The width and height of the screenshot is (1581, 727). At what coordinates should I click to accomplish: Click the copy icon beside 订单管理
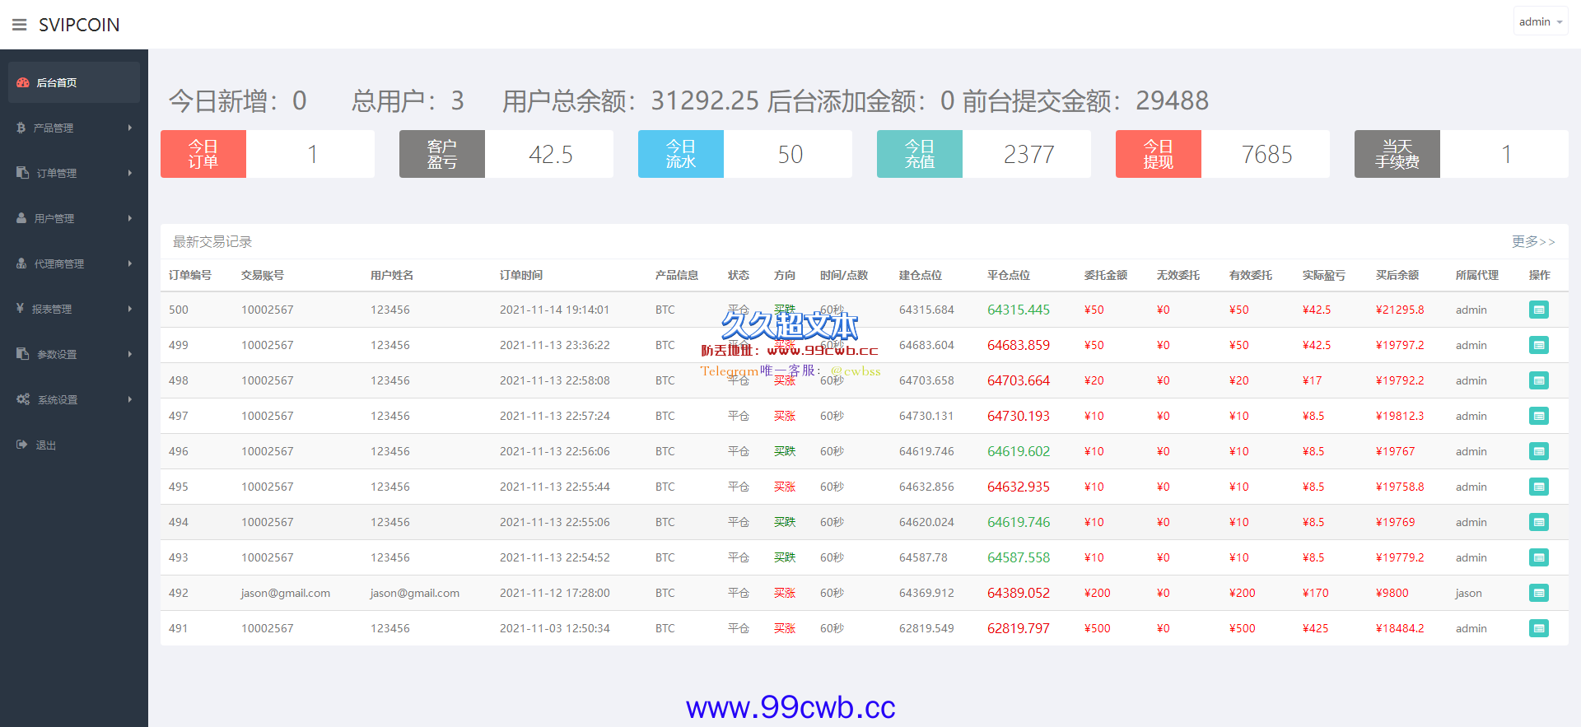(23, 173)
